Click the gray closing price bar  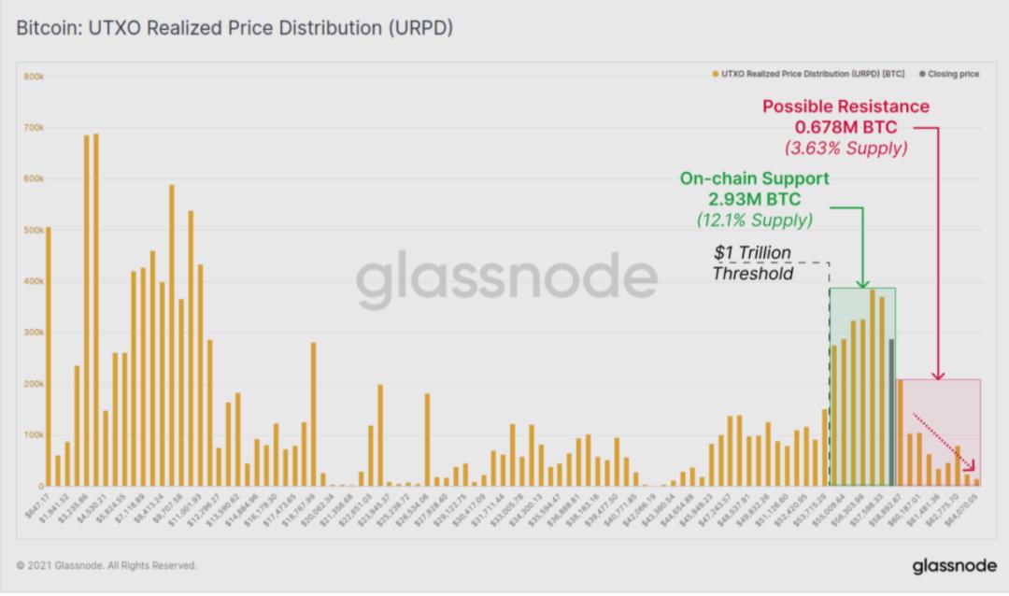pos(891,412)
